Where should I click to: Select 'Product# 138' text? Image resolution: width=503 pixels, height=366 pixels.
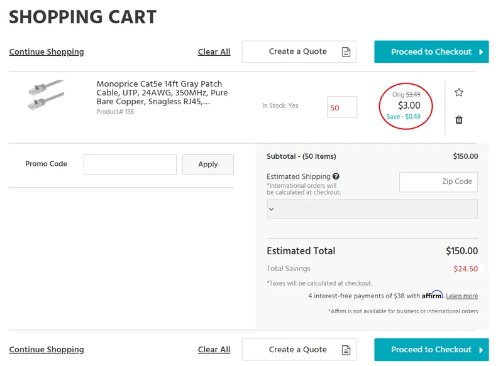[x=115, y=112]
